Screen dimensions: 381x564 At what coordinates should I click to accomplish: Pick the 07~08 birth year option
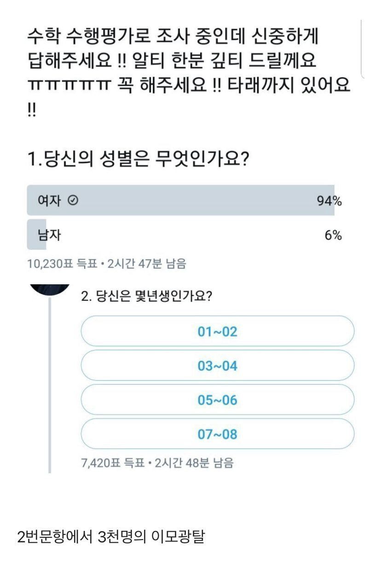[217, 434]
